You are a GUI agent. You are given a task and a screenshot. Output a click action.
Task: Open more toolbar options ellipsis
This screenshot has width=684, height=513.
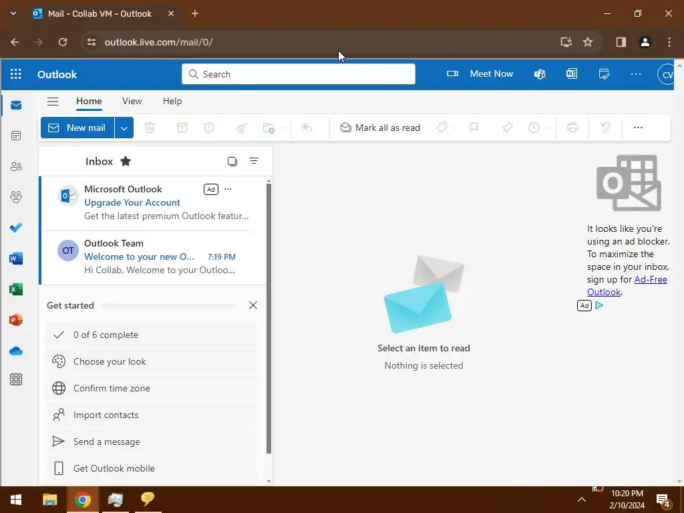(x=638, y=128)
